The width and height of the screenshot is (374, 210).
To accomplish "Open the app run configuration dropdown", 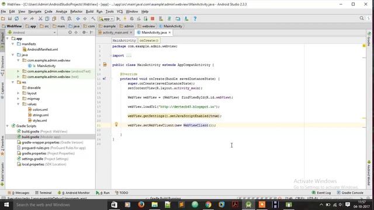I will point(106,19).
